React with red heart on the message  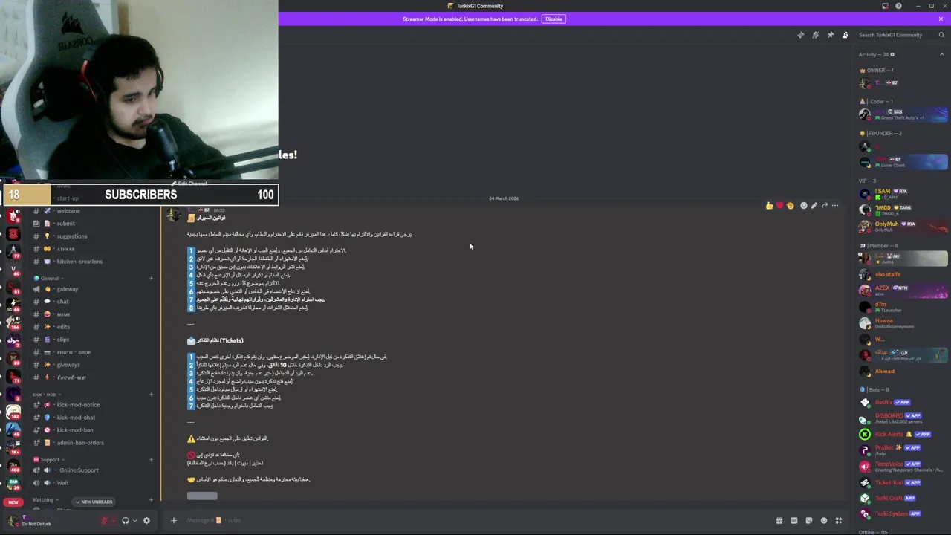pos(779,206)
